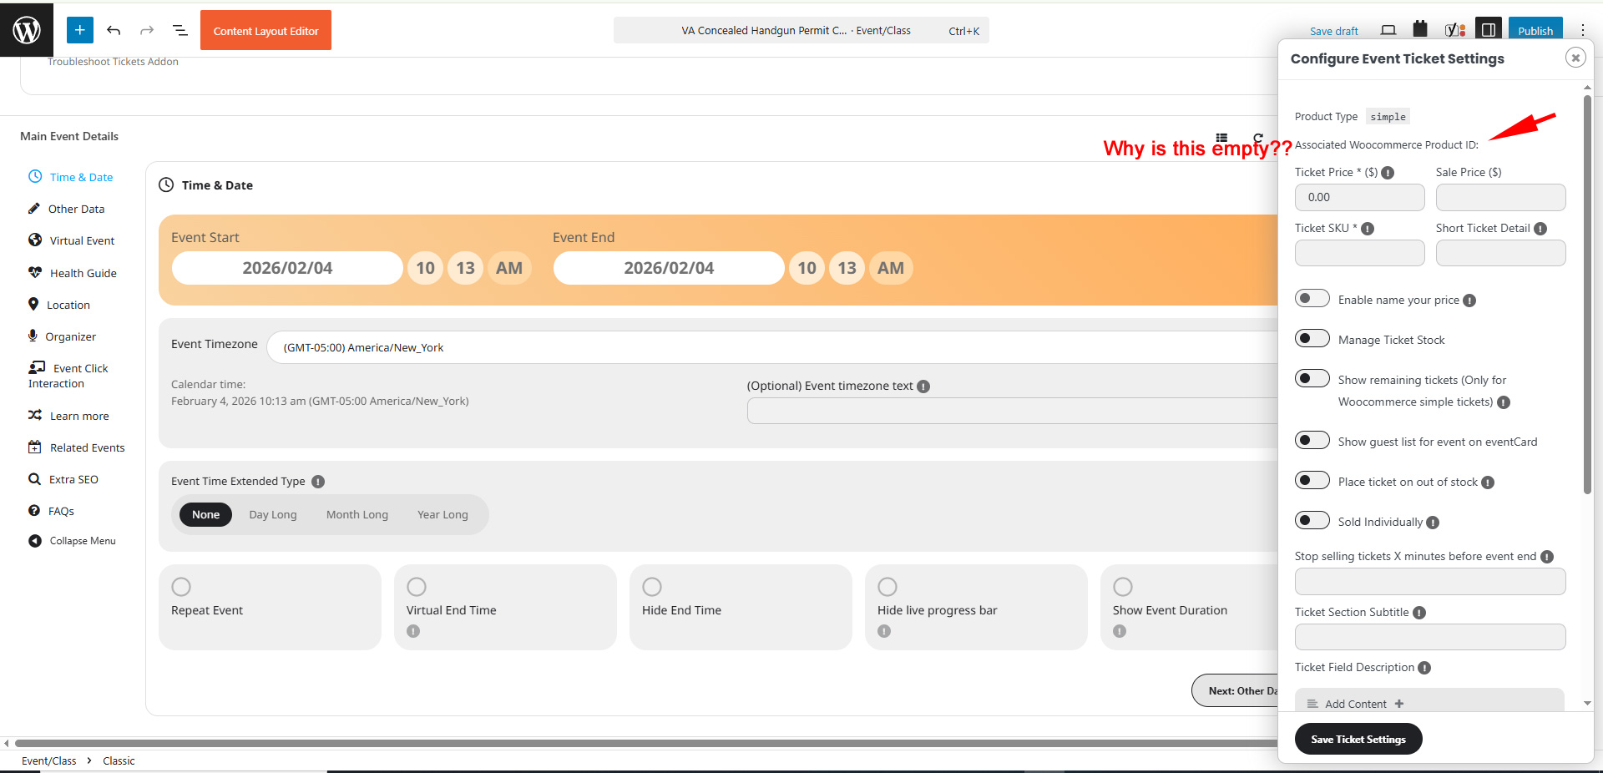
Task: Select the Repeat Event option
Action: click(x=181, y=587)
